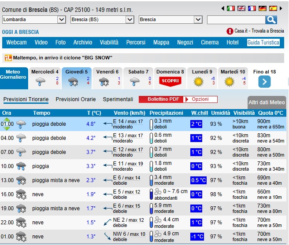Open the Webcam menu item
Viewport: 289px width, 245px height.
(x=16, y=43)
